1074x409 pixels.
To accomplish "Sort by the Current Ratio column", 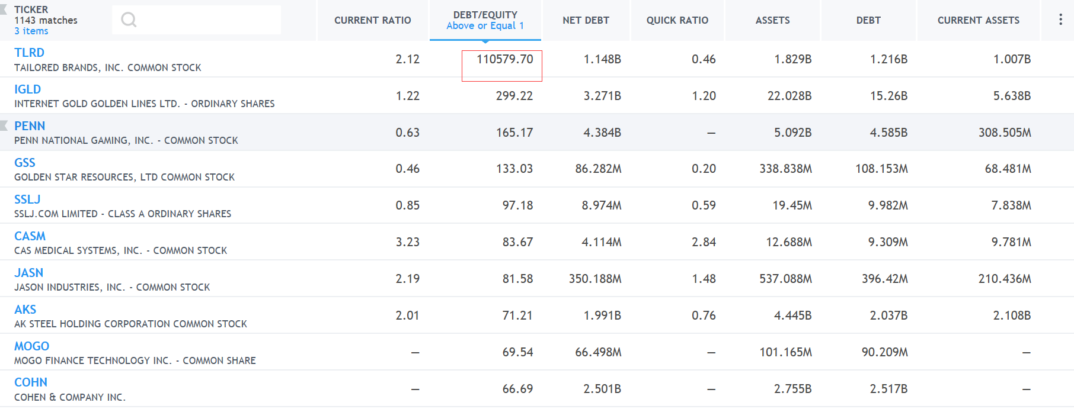I will click(x=372, y=20).
